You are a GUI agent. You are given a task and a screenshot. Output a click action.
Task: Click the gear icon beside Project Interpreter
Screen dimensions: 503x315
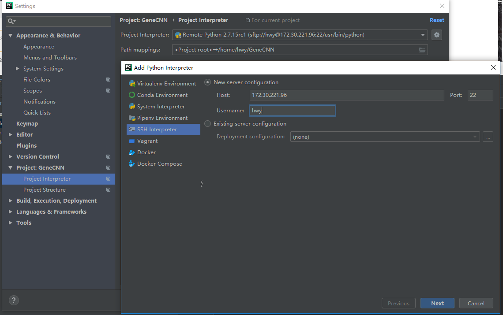437,35
